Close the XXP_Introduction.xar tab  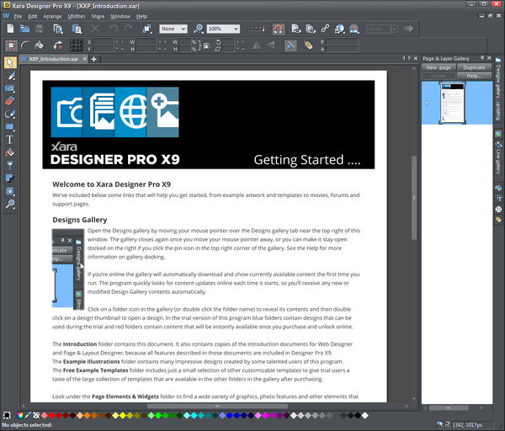tap(85, 59)
